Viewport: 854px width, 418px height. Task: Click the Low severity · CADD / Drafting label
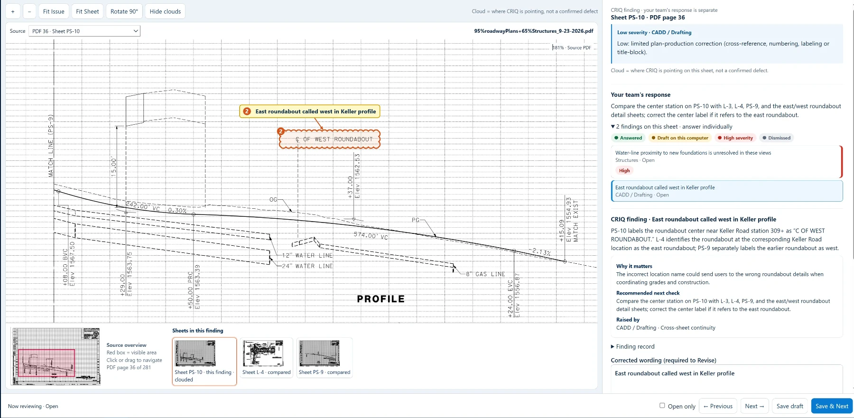tap(654, 33)
